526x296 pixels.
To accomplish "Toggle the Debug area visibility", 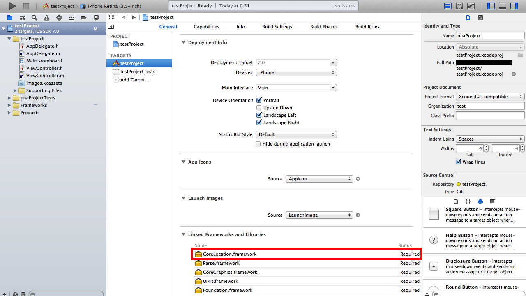I will [503, 6].
